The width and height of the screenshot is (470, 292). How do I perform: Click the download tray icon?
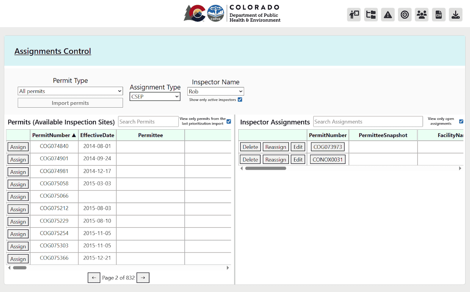pos(456,15)
